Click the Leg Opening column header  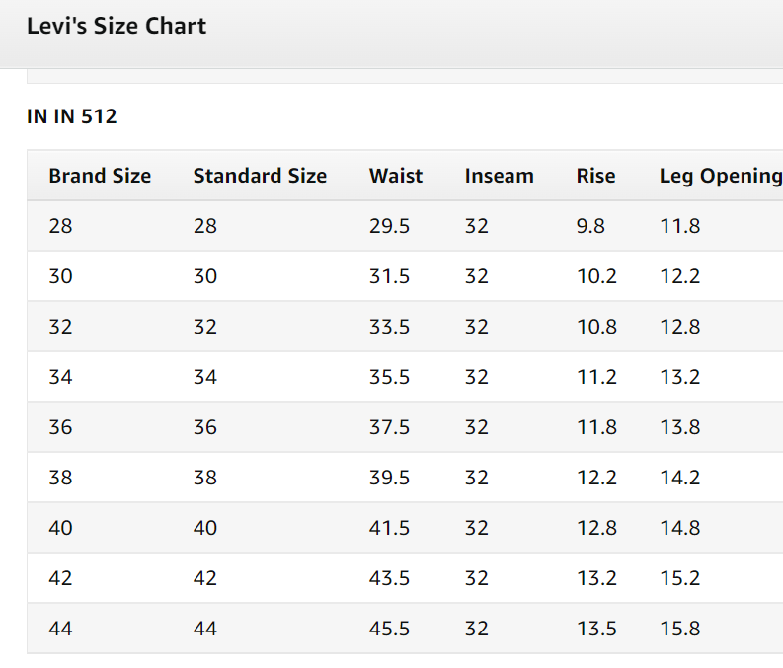pyautogui.click(x=721, y=176)
